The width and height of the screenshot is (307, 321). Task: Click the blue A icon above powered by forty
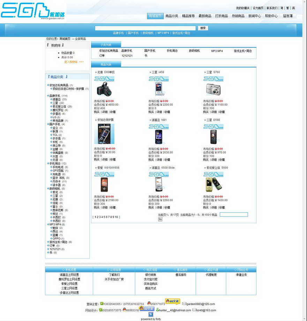(x=151, y=314)
